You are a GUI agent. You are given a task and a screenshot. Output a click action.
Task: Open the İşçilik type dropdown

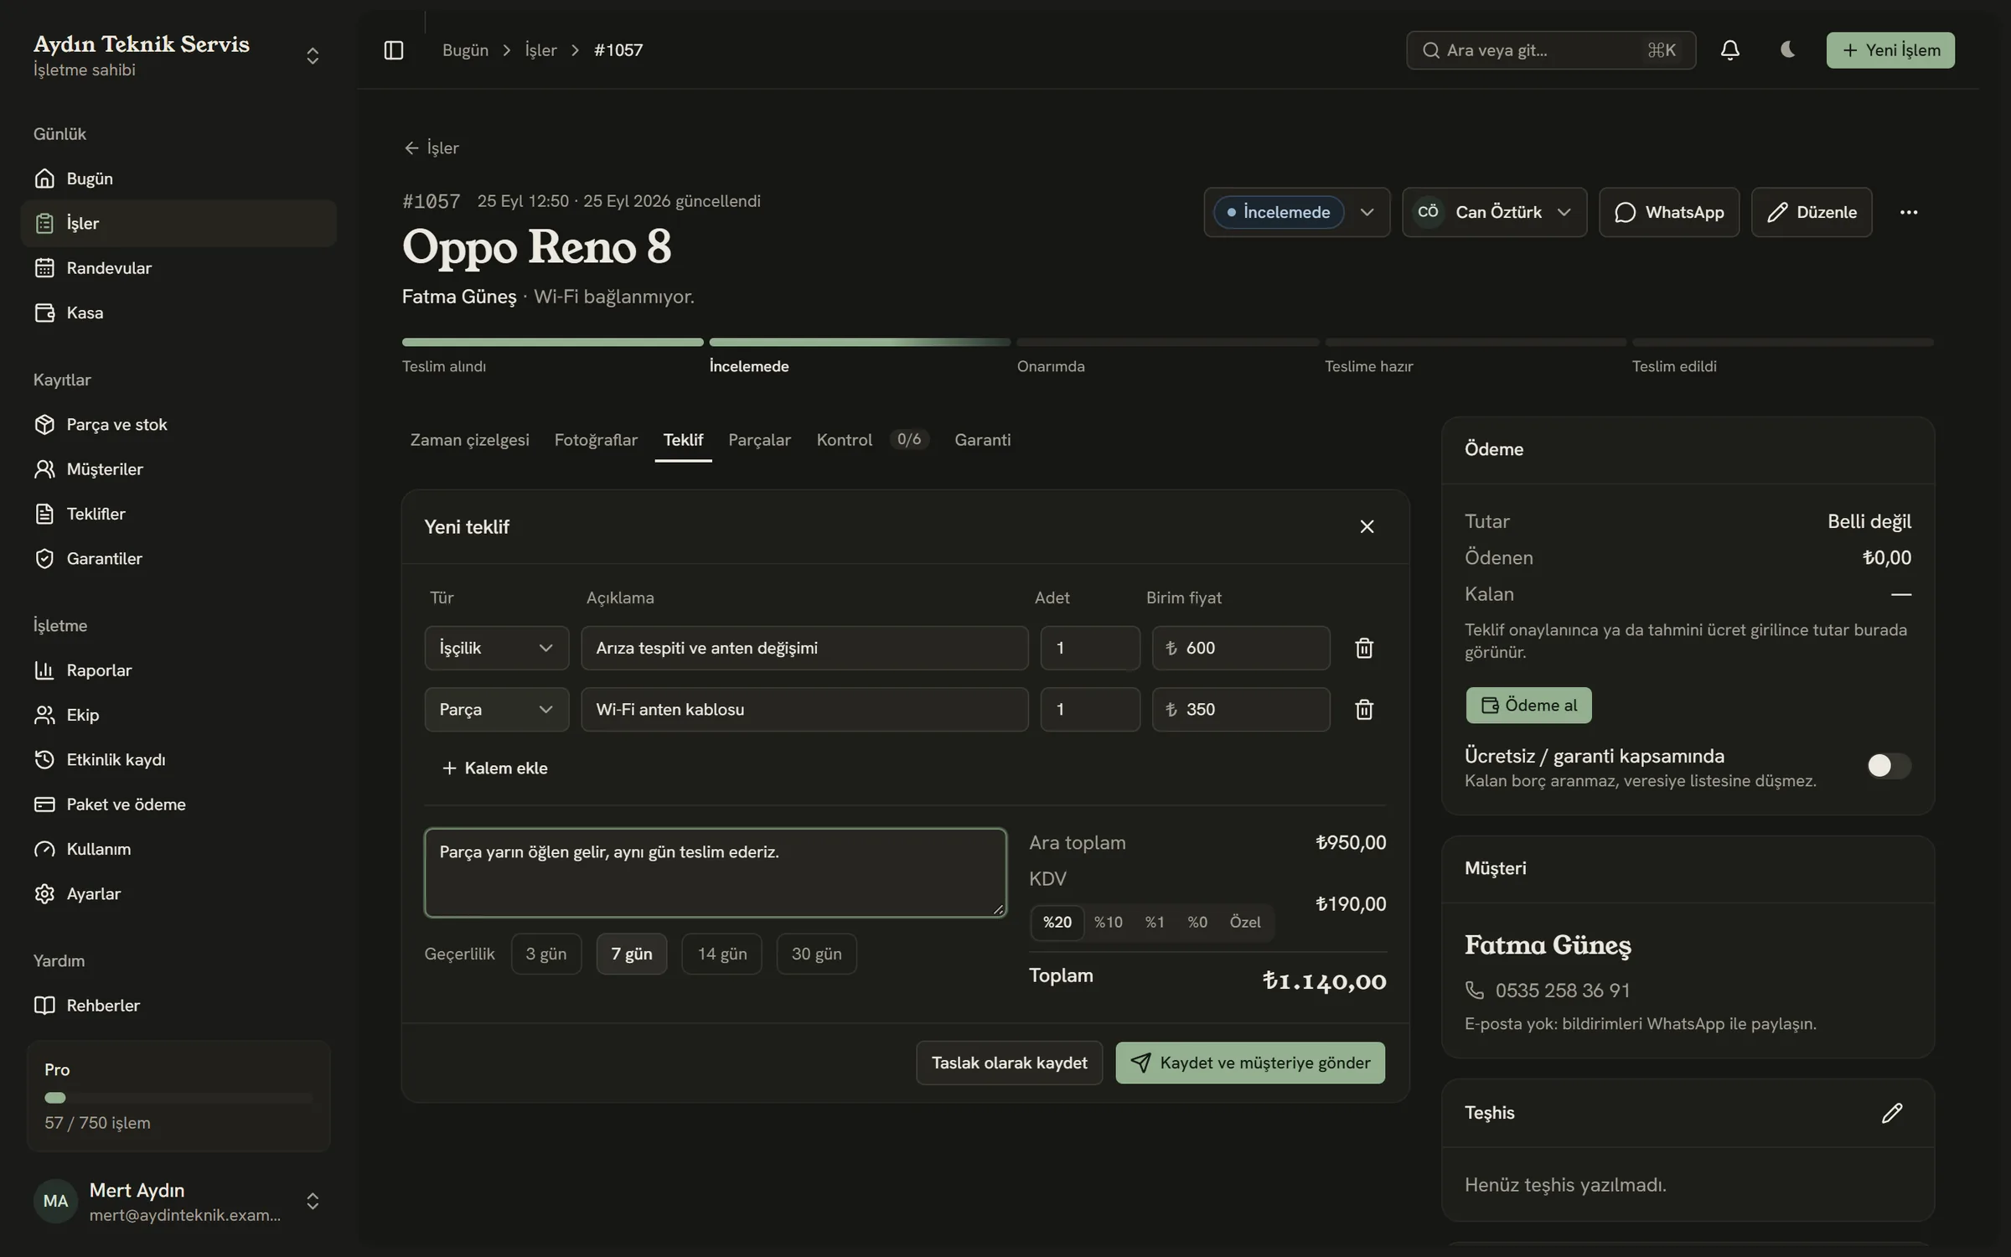click(x=496, y=648)
